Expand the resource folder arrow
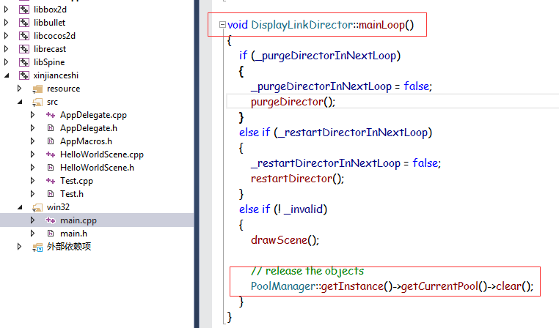Screen dimensions: 559x328 coord(19,89)
